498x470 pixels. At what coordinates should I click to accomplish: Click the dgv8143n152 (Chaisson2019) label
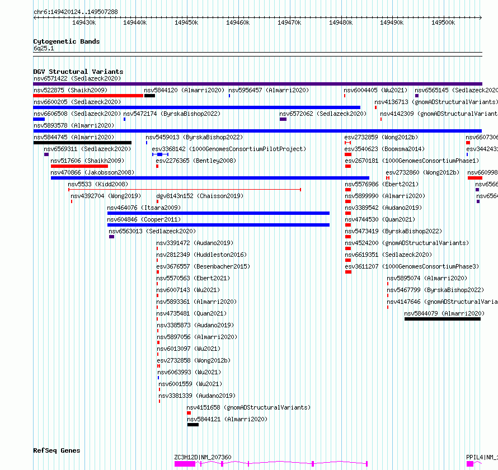click(200, 196)
